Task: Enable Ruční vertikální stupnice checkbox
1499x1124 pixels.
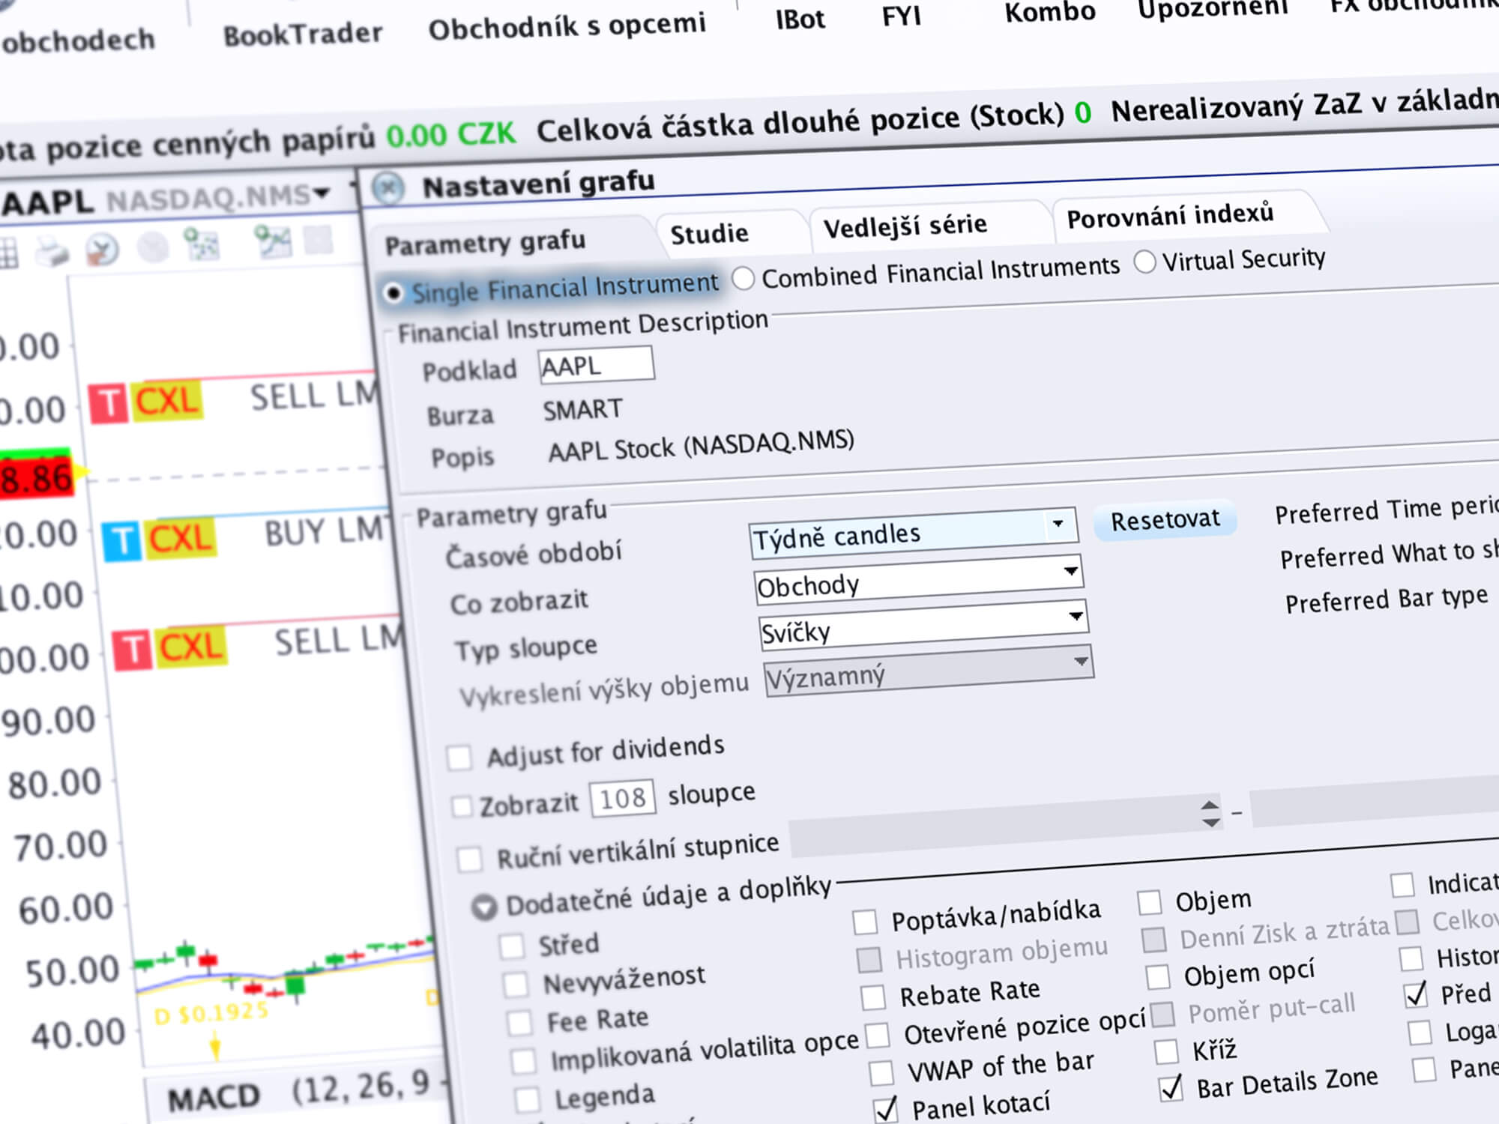Action: pos(470,859)
